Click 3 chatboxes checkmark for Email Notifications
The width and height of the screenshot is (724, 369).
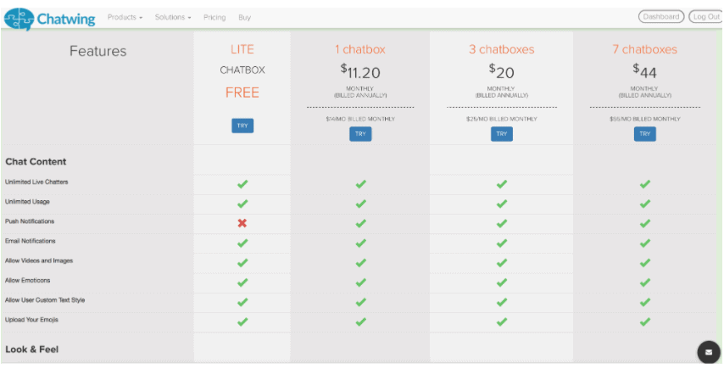pyautogui.click(x=501, y=243)
